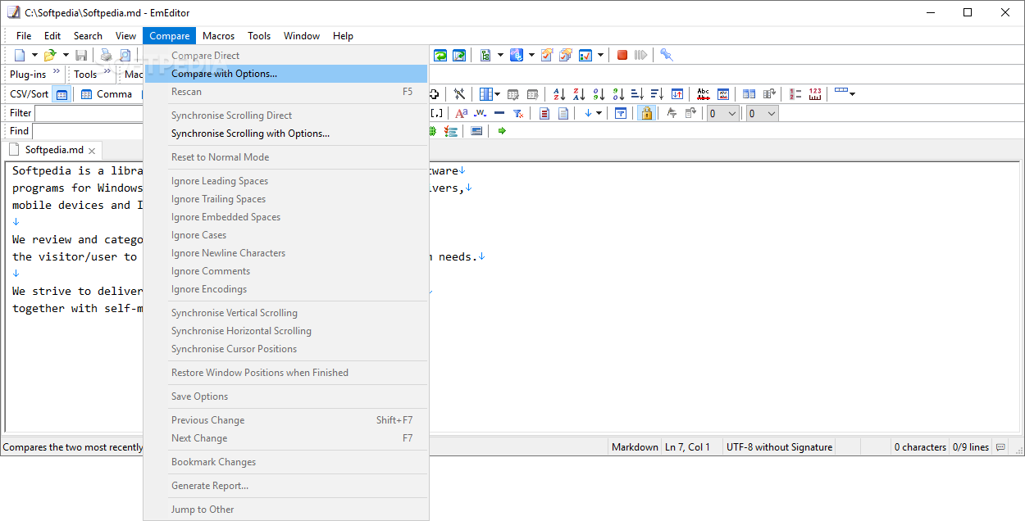Open the Tools menu
This screenshot has width=1025, height=521.
tap(259, 35)
